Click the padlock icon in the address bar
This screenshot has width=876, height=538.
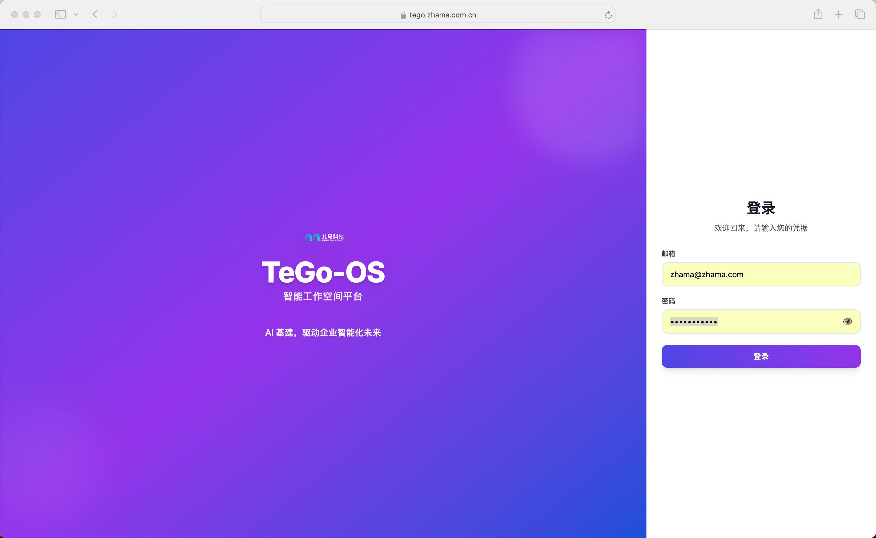coord(403,15)
